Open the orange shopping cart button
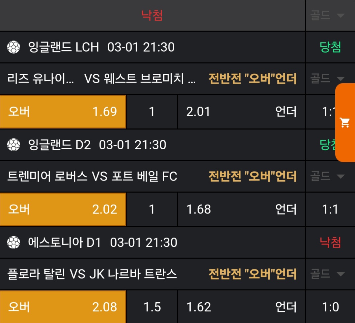 pyautogui.click(x=345, y=123)
